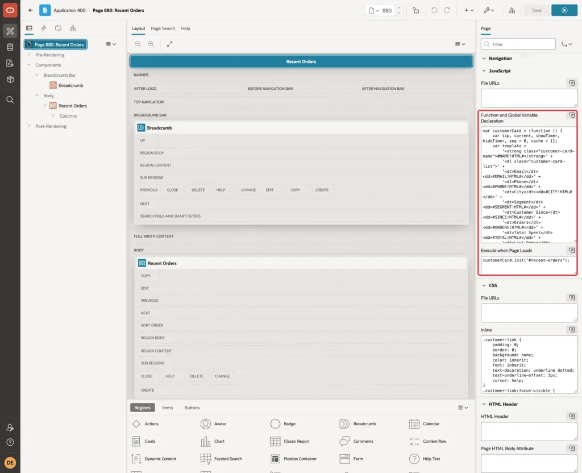Click the Save button
Image resolution: width=582 pixels, height=473 pixels.
pos(537,10)
